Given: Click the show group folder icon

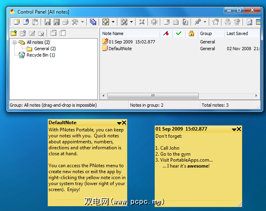Looking at the screenshot, I should [x=53, y=33].
